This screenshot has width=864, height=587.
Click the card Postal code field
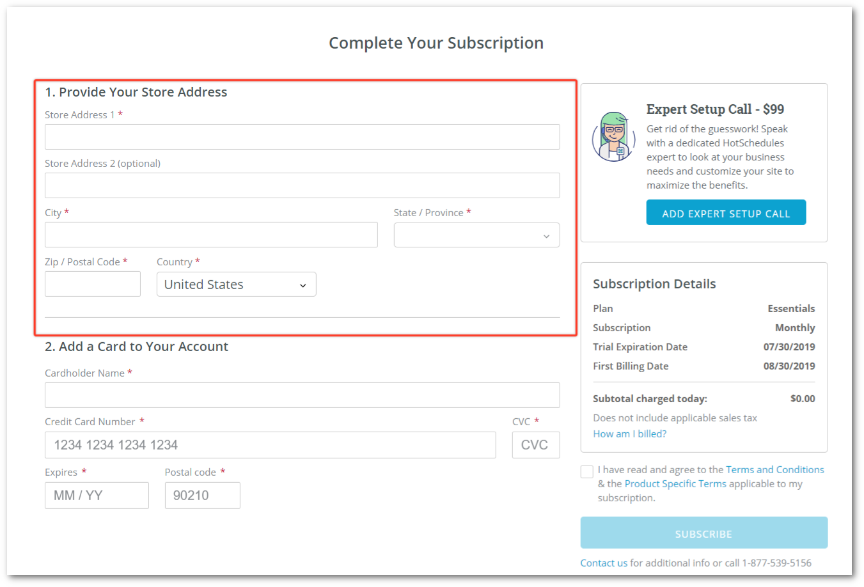coord(202,496)
